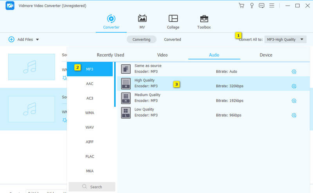Image resolution: width=313 pixels, height=193 pixels.
Task: Show the Converted files list
Action: 172,39
